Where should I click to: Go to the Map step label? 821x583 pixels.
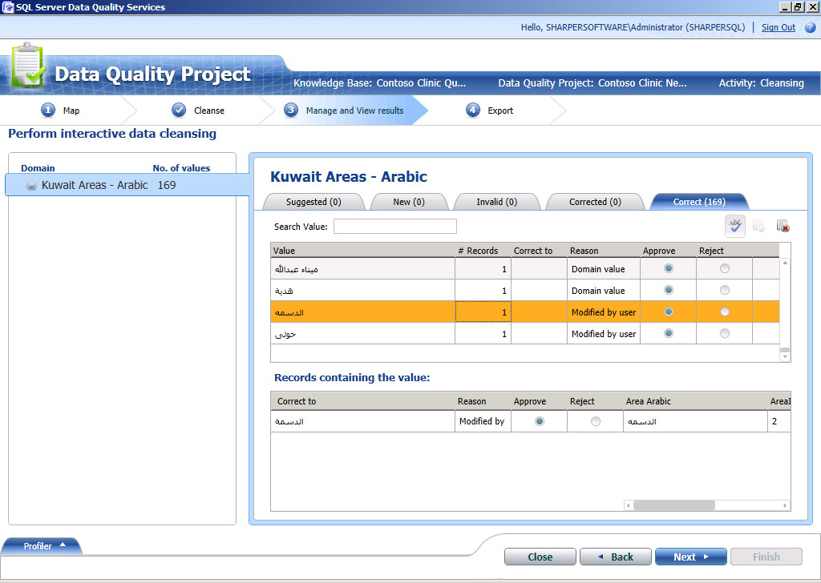71,111
